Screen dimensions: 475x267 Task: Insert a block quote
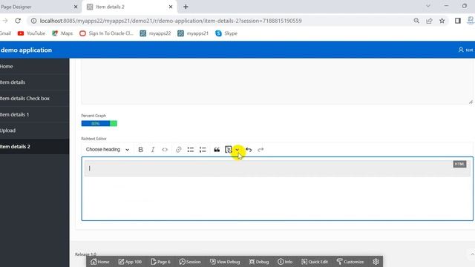217,150
